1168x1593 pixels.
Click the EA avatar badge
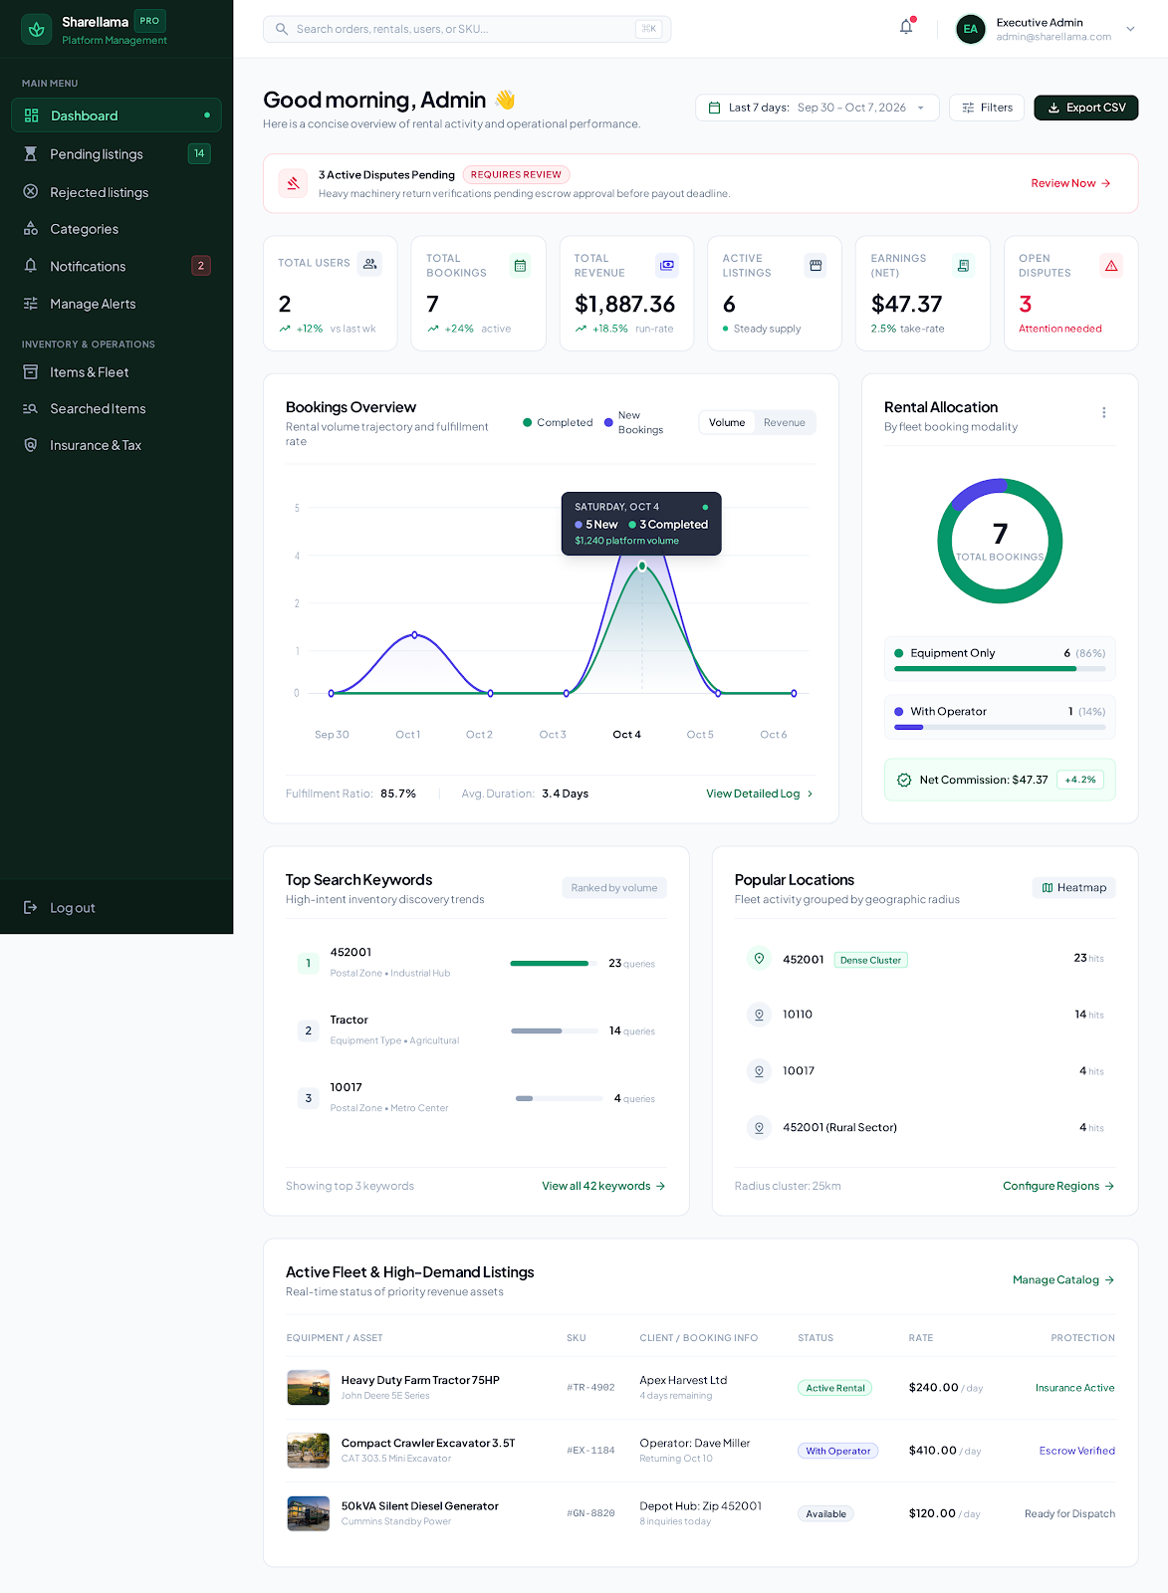click(970, 29)
